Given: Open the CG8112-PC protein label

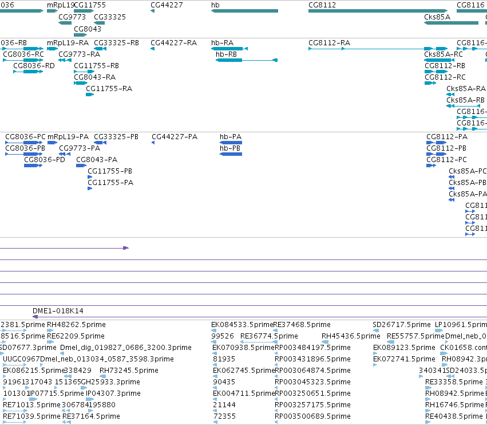Looking at the screenshot, I should pyautogui.click(x=446, y=160).
